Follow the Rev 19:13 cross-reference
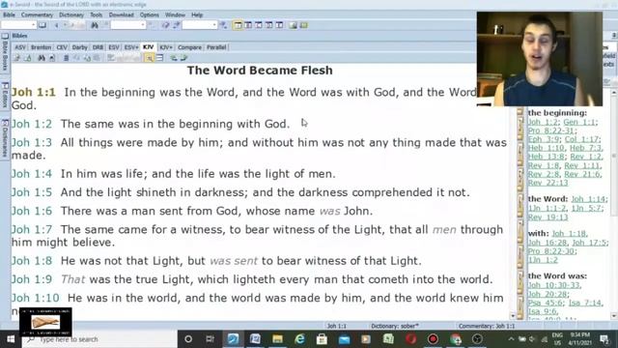 click(548, 217)
